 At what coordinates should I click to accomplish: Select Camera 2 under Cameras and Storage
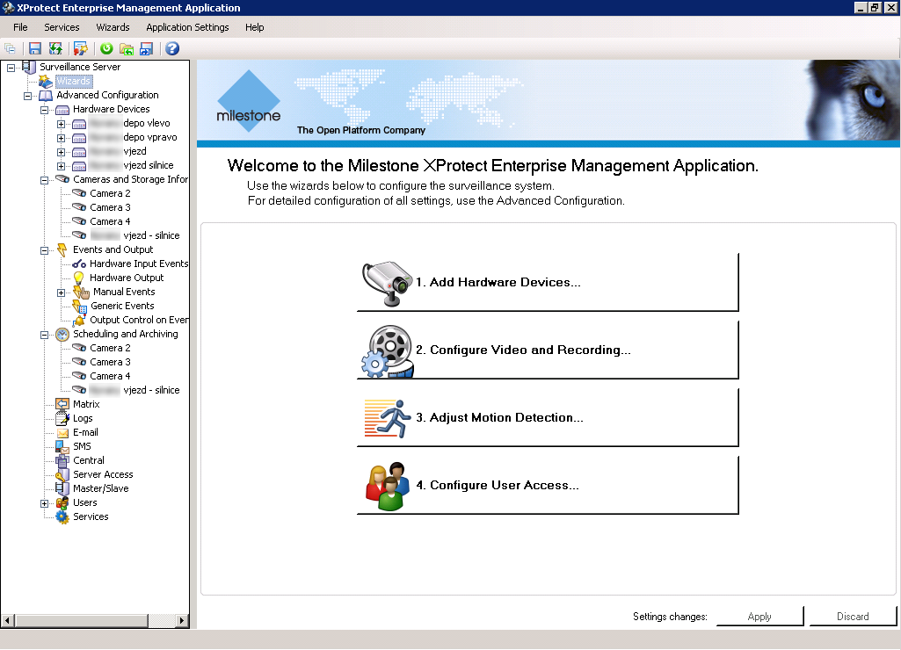click(110, 193)
